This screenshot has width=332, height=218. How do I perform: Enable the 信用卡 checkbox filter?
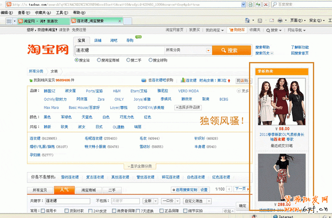(43, 211)
